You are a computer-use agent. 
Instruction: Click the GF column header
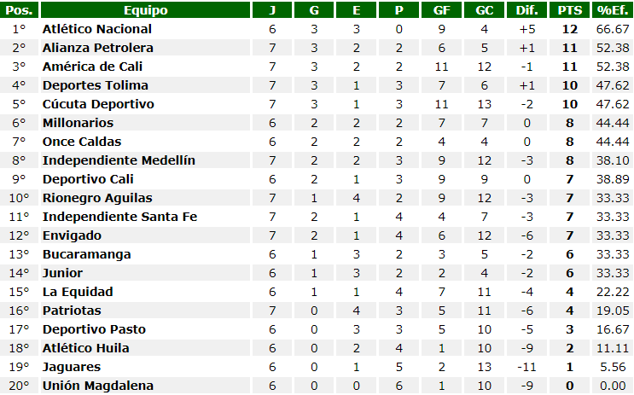coord(441,10)
